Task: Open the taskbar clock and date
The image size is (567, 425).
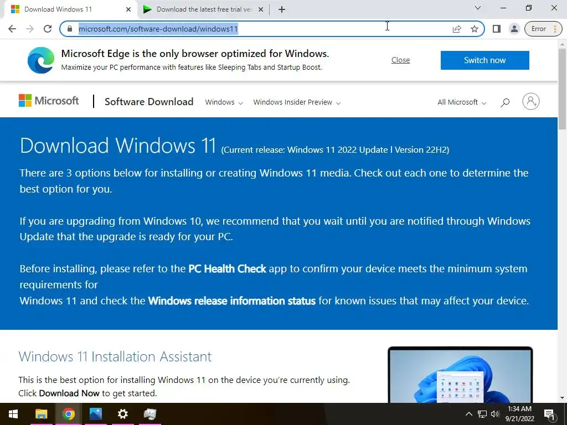Action: [x=519, y=414]
